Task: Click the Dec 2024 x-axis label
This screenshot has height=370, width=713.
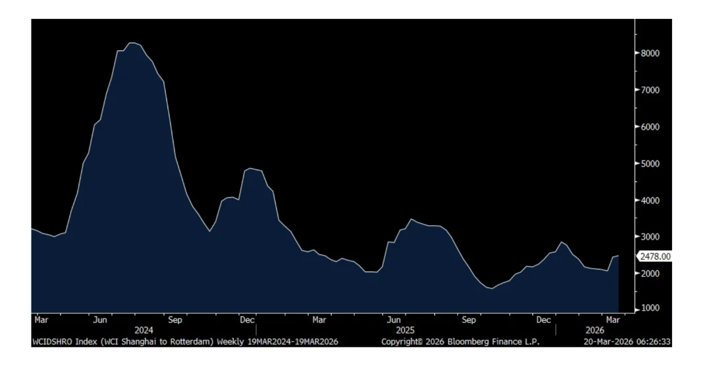Action: [247, 320]
